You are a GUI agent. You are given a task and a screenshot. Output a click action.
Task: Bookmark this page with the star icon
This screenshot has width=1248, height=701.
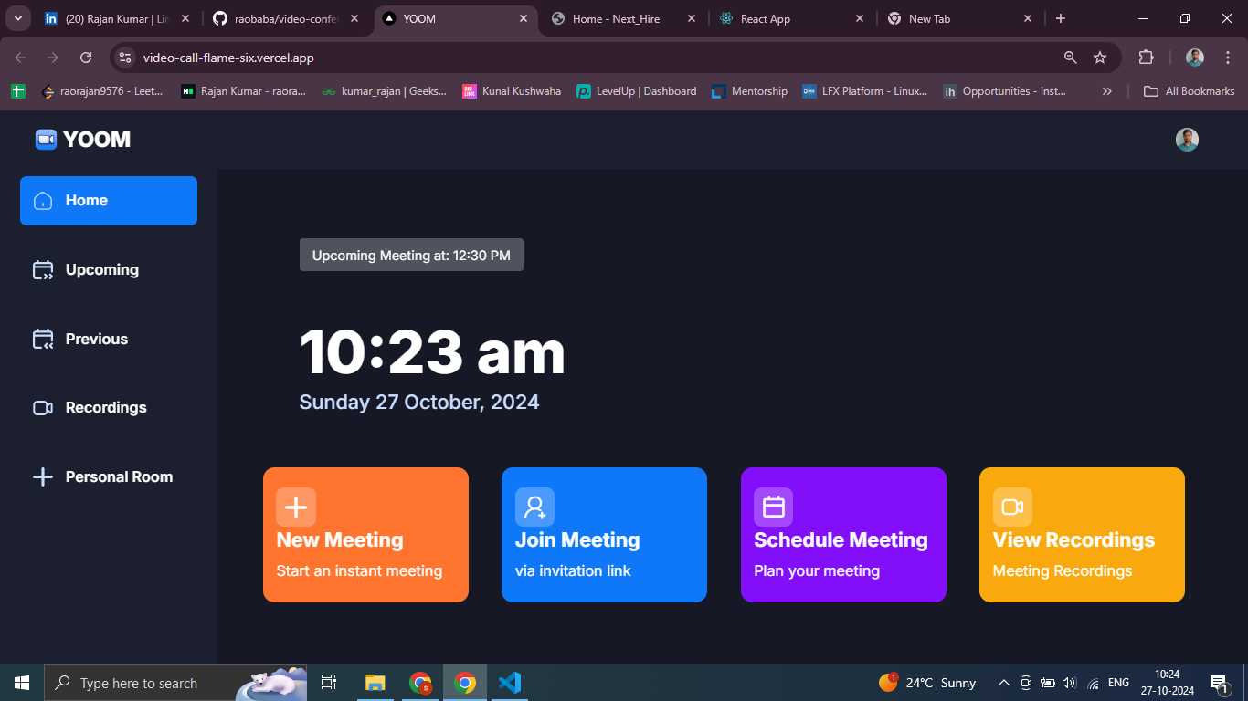pyautogui.click(x=1100, y=58)
